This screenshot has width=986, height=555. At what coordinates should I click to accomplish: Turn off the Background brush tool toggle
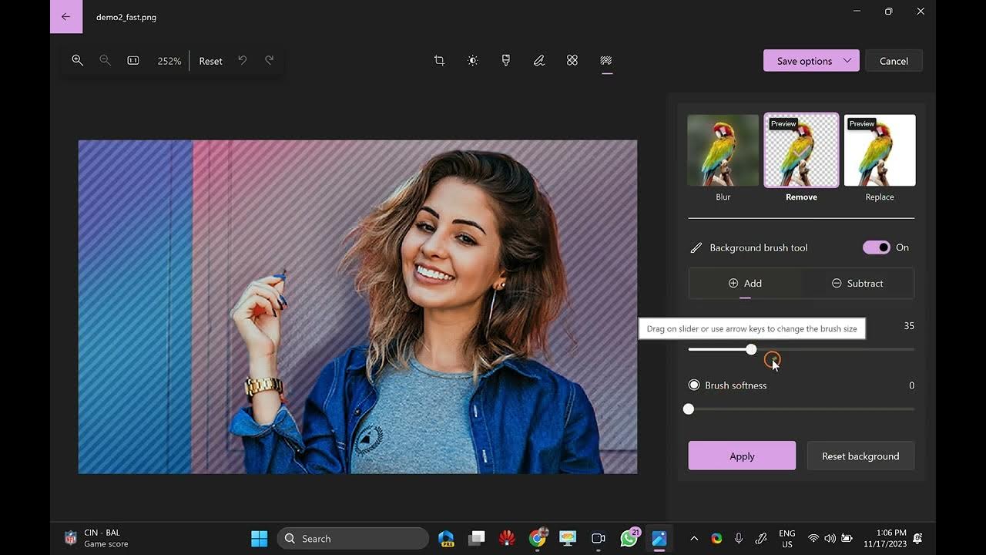(876, 247)
